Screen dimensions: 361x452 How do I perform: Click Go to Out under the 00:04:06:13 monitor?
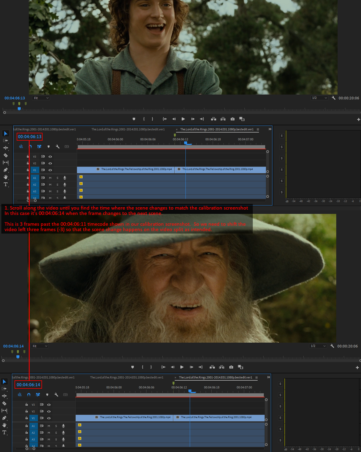[x=202, y=119]
